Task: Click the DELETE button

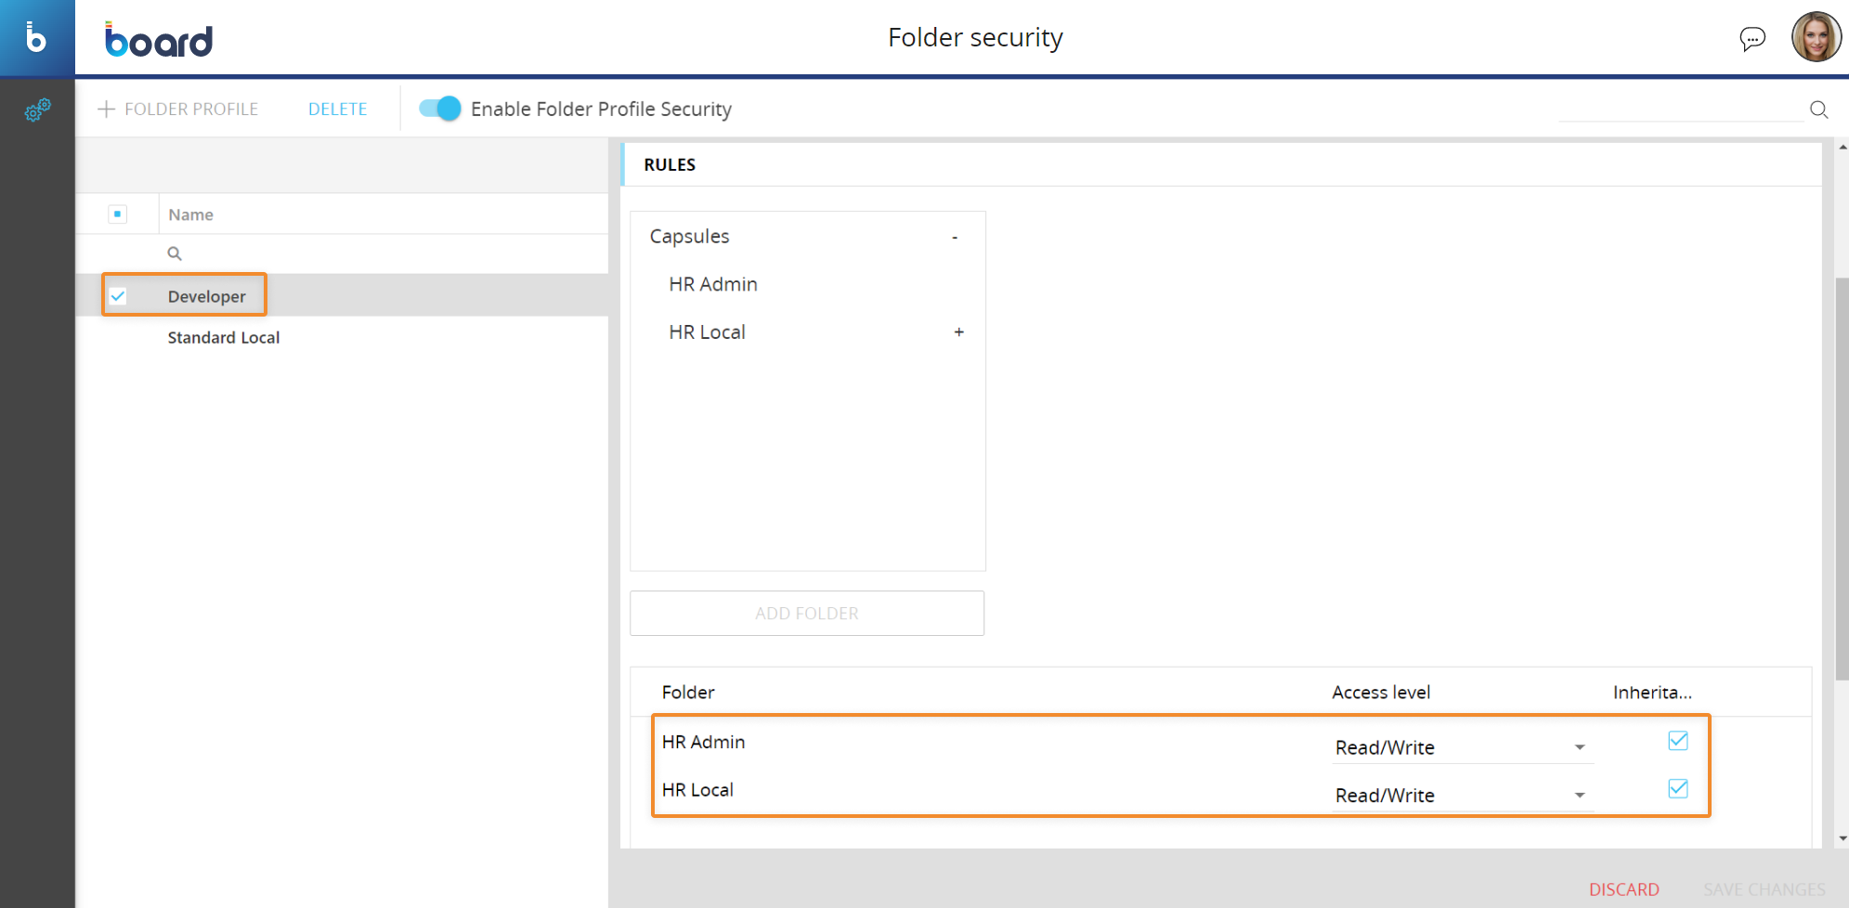Action: click(x=337, y=110)
